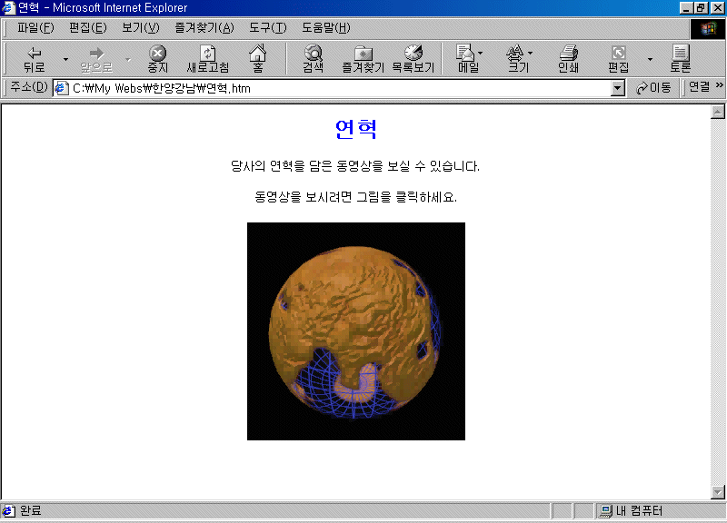Click the 내 컴퓨터 zone icon in the status bar
The width and height of the screenshot is (727, 523).
(605, 511)
